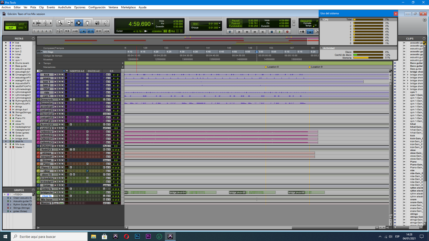
Task: Click the Rewind transport button
Action: coord(247,32)
